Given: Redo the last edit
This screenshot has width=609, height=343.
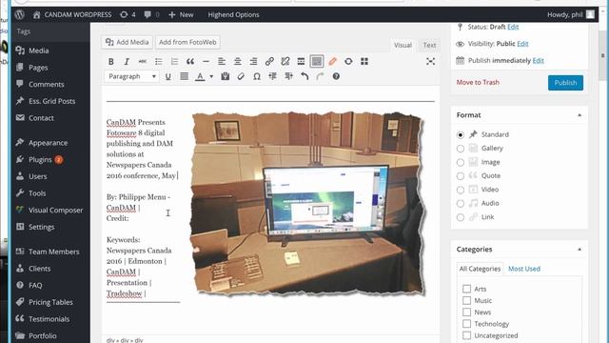Looking at the screenshot, I should (x=320, y=76).
